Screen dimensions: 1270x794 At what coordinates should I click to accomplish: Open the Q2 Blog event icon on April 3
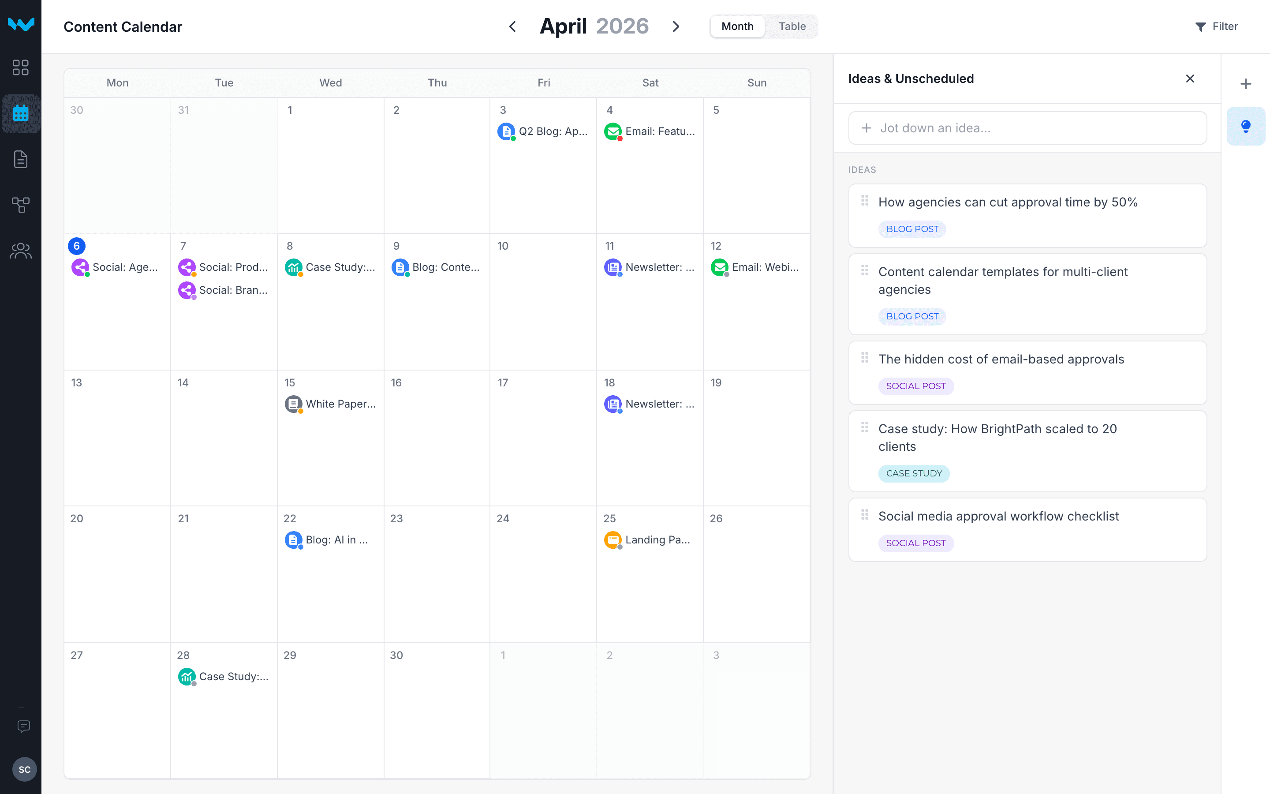pyautogui.click(x=506, y=131)
